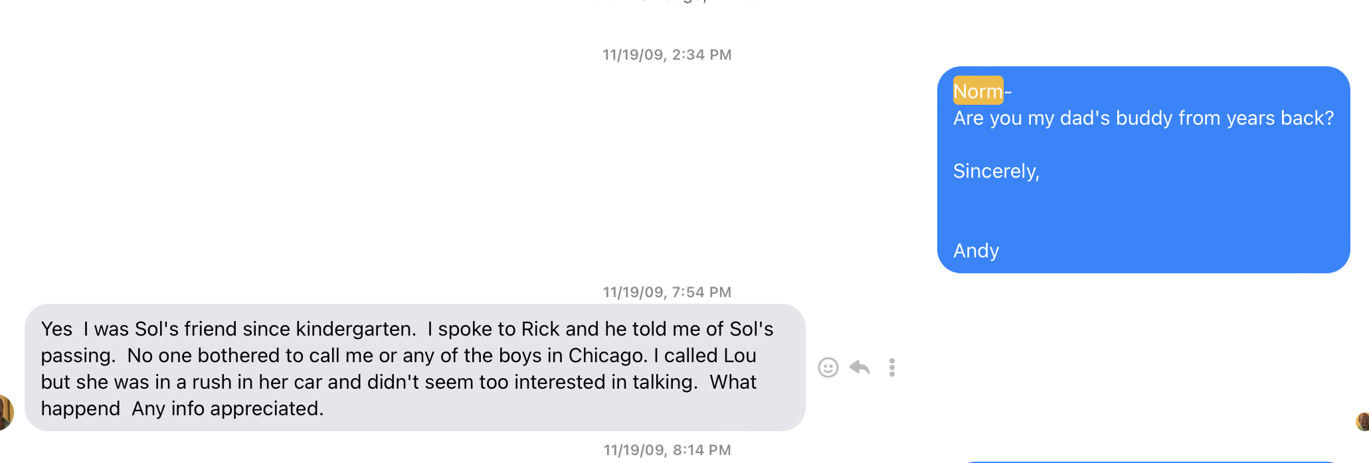The width and height of the screenshot is (1369, 463).
Task: Click empty area of blue bubble above "Andy"
Action: pyautogui.click(x=1142, y=212)
